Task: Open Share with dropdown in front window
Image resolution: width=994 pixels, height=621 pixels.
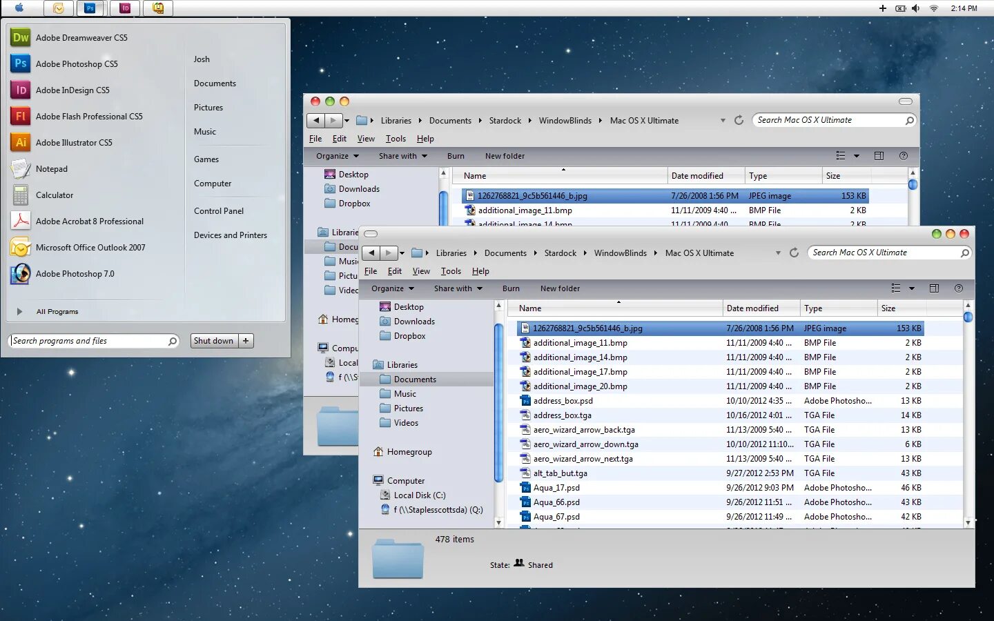Action: point(458,288)
